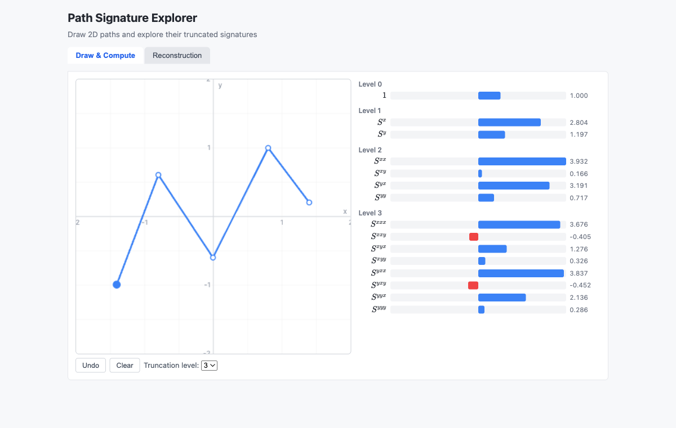Click the S^y value bar under Level 1
Image resolution: width=676 pixels, height=428 pixels.
point(491,134)
